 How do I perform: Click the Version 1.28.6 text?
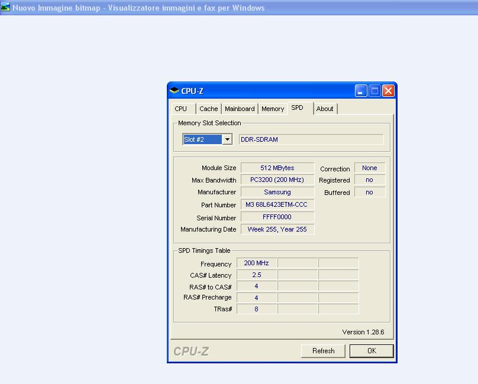[363, 332]
